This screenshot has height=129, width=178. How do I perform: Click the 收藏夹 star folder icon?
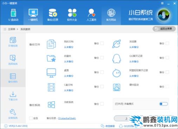51,58
